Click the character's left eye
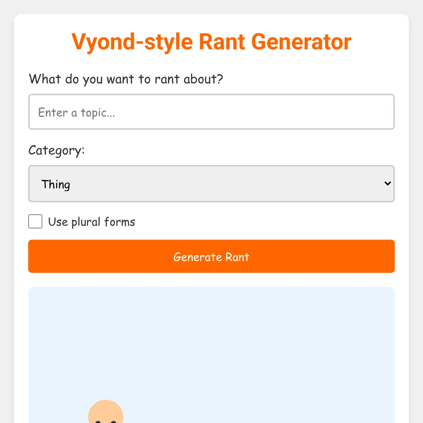The height and width of the screenshot is (423, 423). [98, 421]
